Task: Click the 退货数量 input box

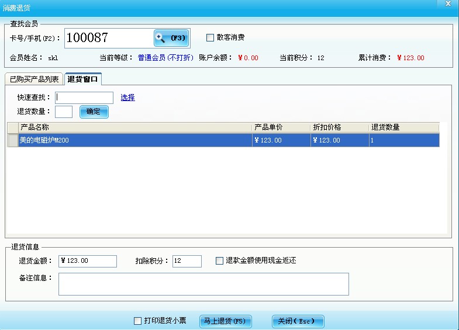Action: 63,112
